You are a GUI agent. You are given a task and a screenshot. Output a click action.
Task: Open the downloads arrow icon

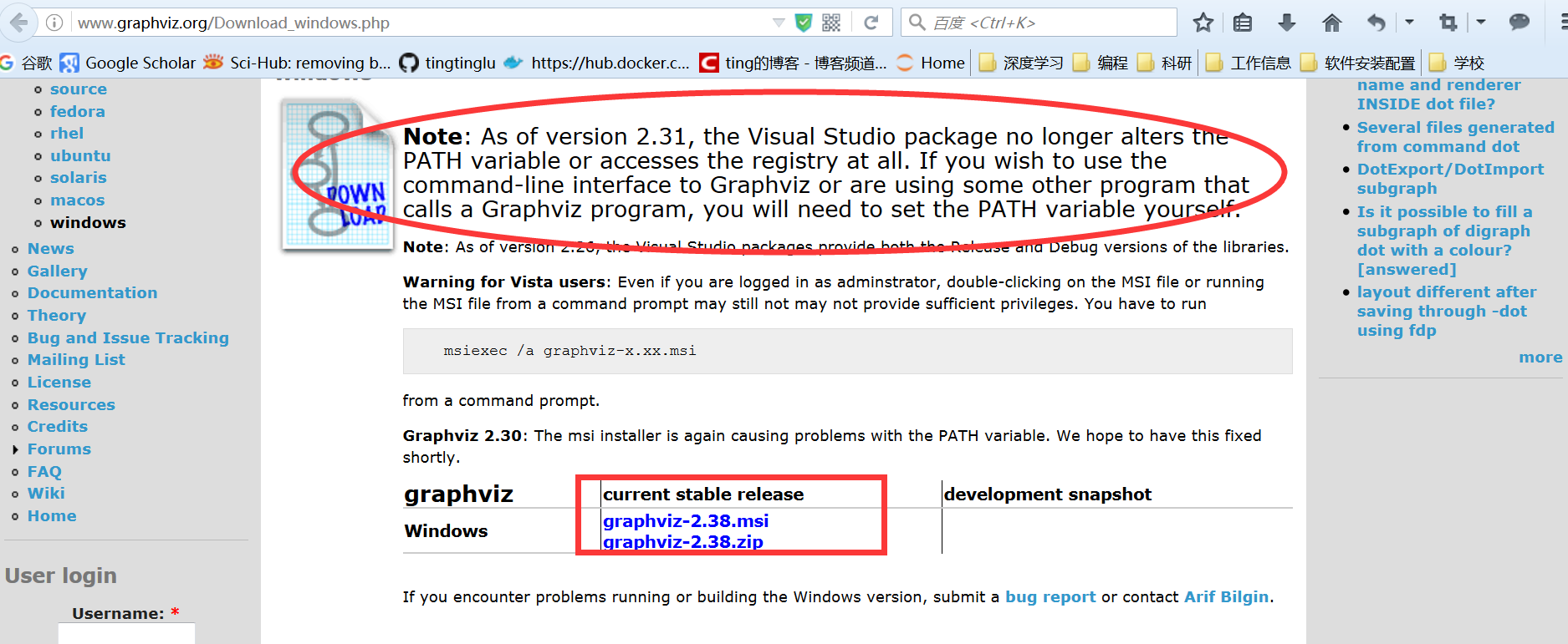1287,23
